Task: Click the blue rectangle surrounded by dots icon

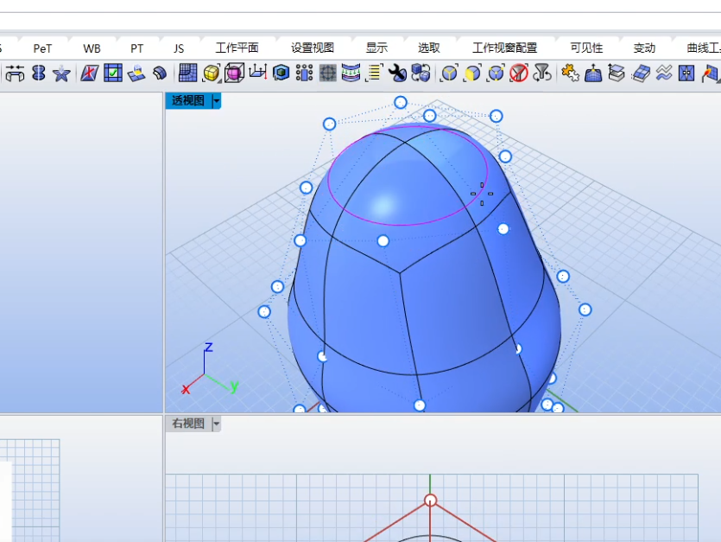Action: coord(304,73)
